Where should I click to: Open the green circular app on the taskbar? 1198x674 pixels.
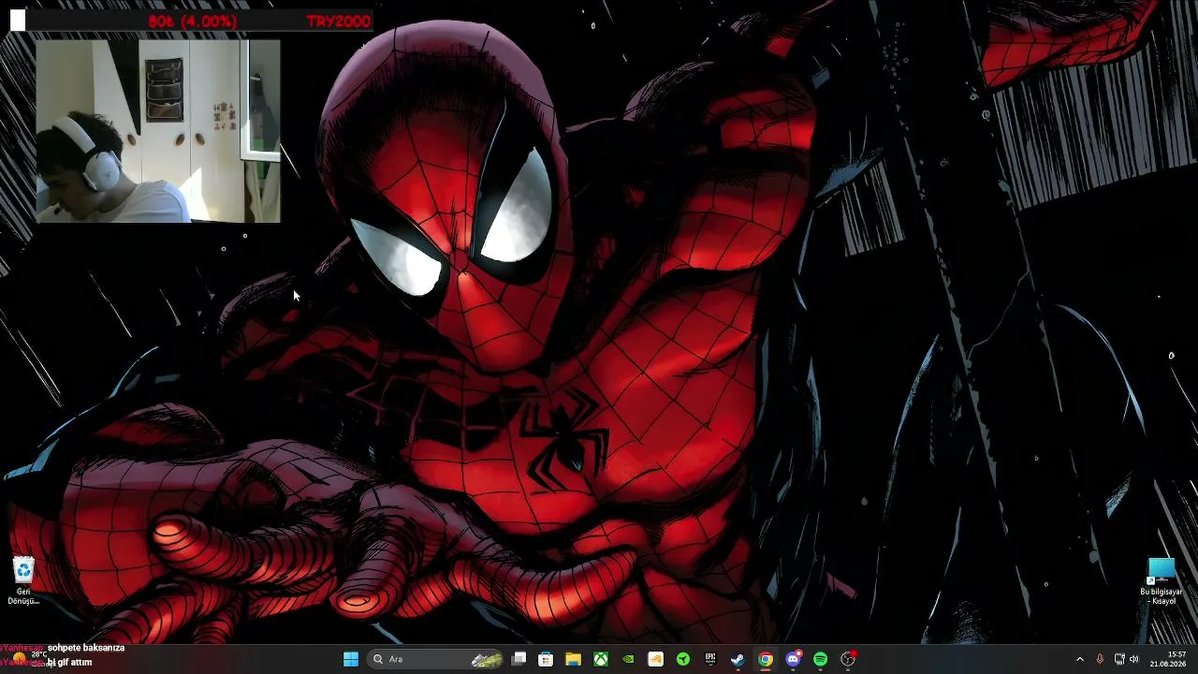(683, 659)
